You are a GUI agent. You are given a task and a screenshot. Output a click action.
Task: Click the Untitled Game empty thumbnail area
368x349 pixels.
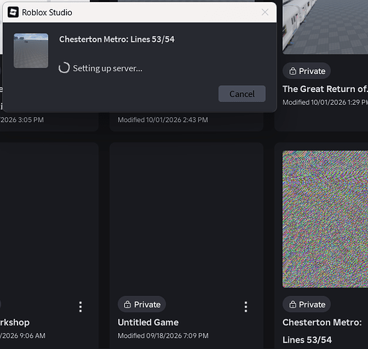[186, 219]
